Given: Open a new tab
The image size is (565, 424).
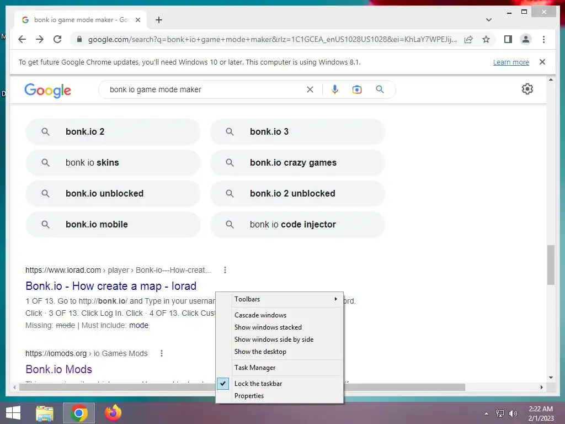Looking at the screenshot, I should point(158,20).
